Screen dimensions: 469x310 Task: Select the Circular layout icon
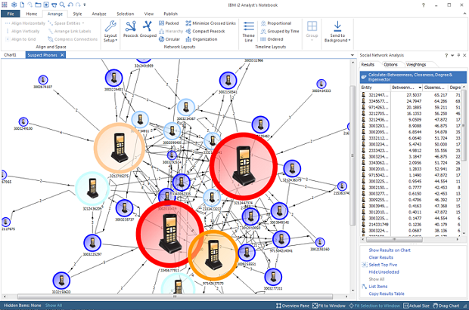[171, 38]
